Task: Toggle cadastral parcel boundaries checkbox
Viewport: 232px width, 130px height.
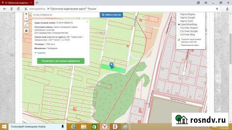Action: coord(179,39)
